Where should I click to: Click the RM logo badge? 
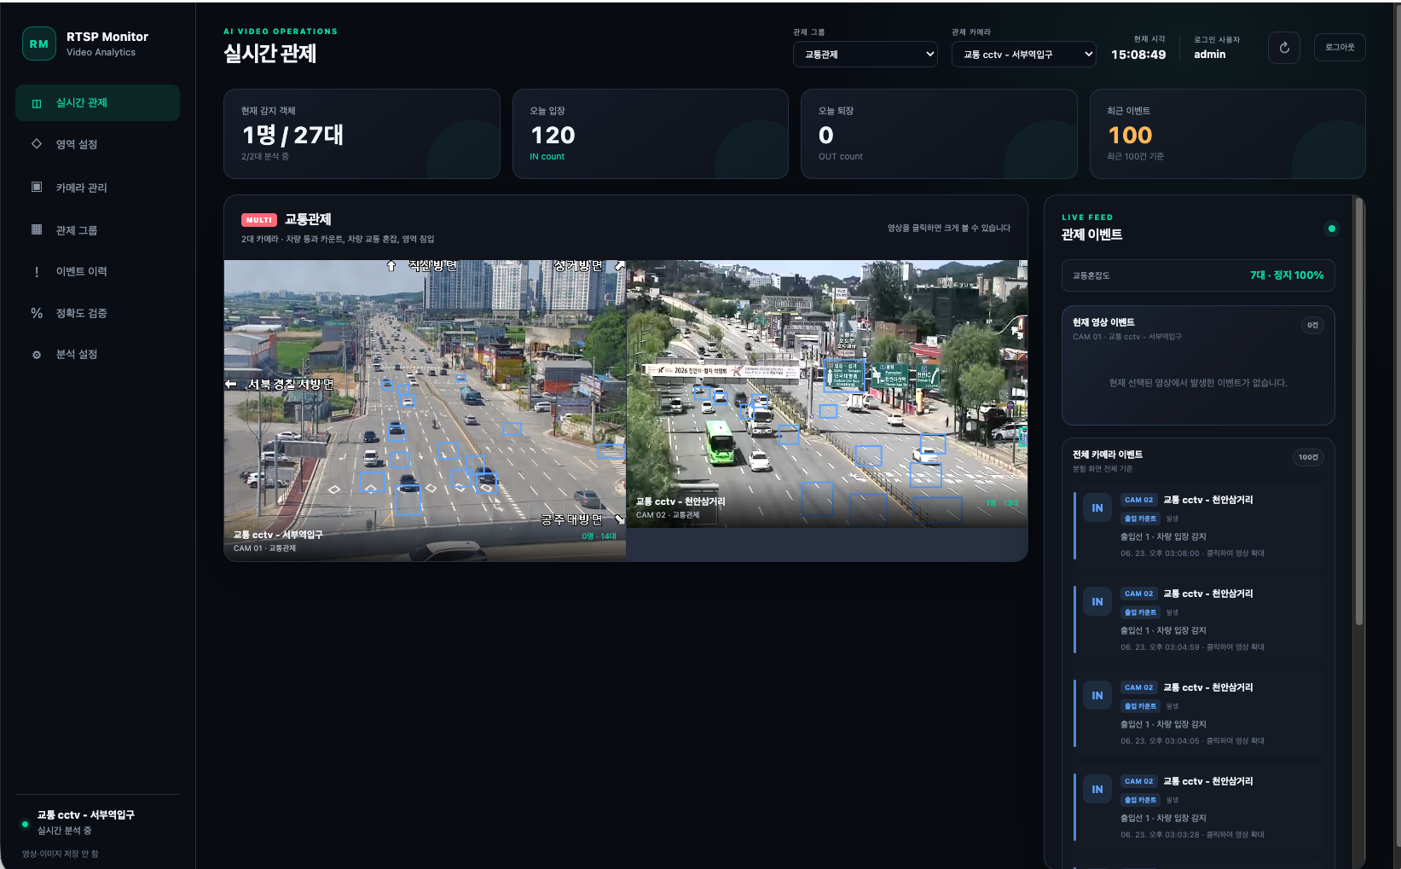pos(39,43)
